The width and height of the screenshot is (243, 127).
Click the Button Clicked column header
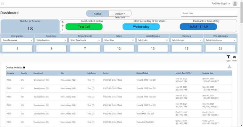pos(142,73)
